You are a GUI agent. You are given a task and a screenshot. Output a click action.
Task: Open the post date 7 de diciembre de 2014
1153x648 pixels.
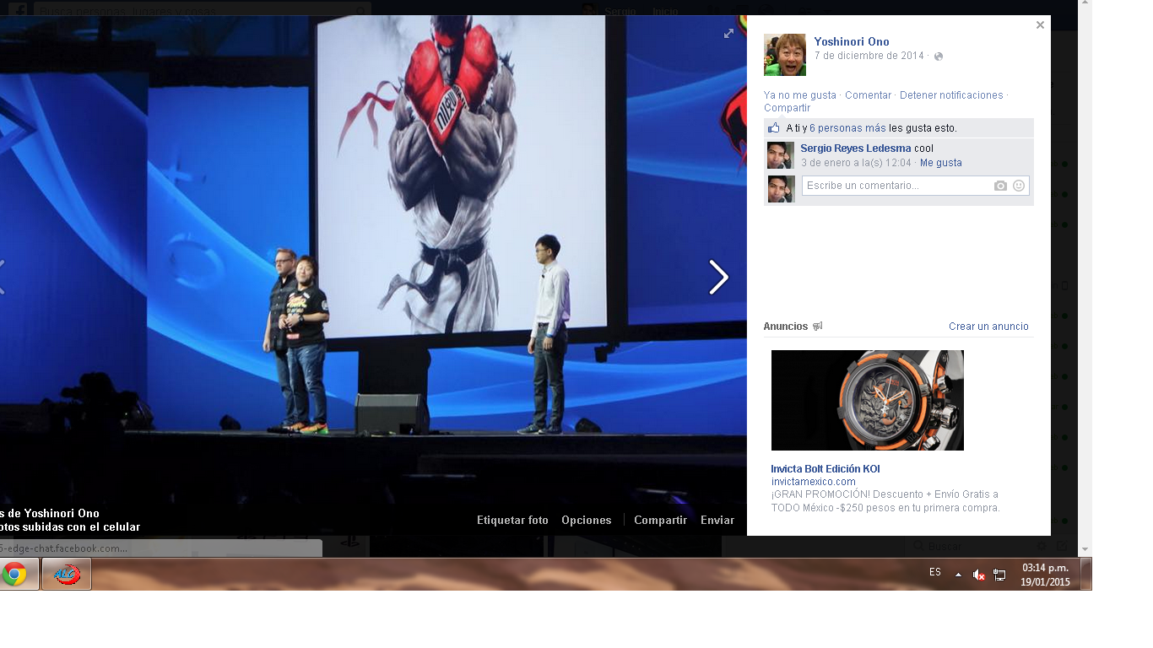click(869, 56)
